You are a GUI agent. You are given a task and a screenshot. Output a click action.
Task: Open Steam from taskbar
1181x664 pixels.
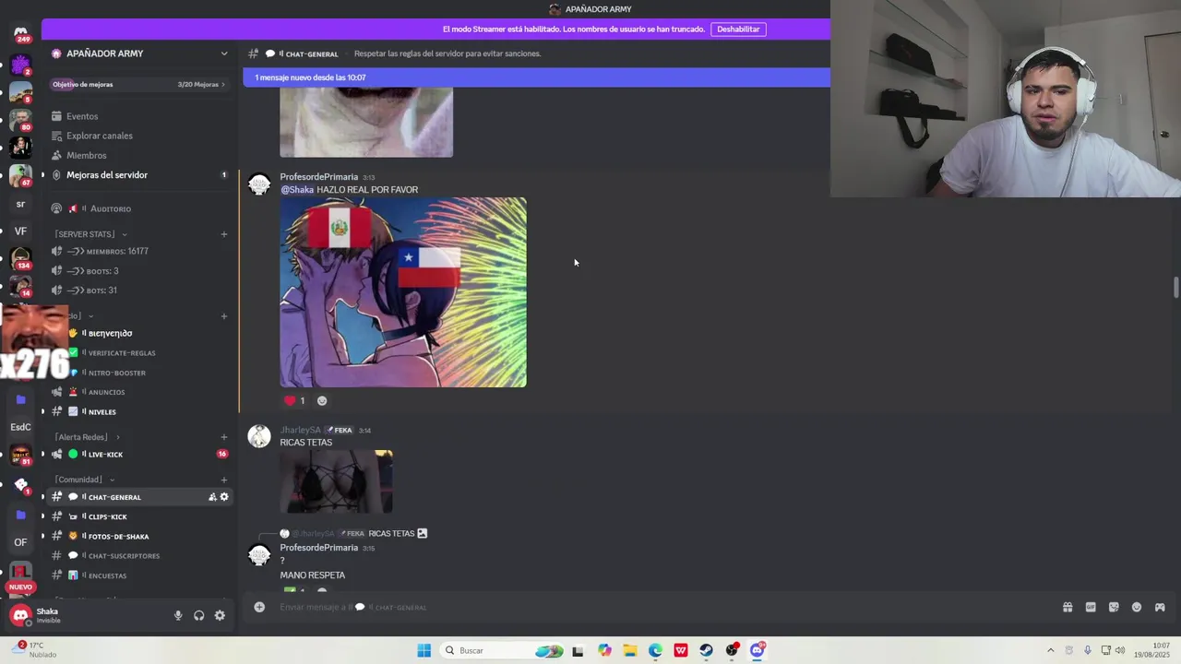(706, 650)
